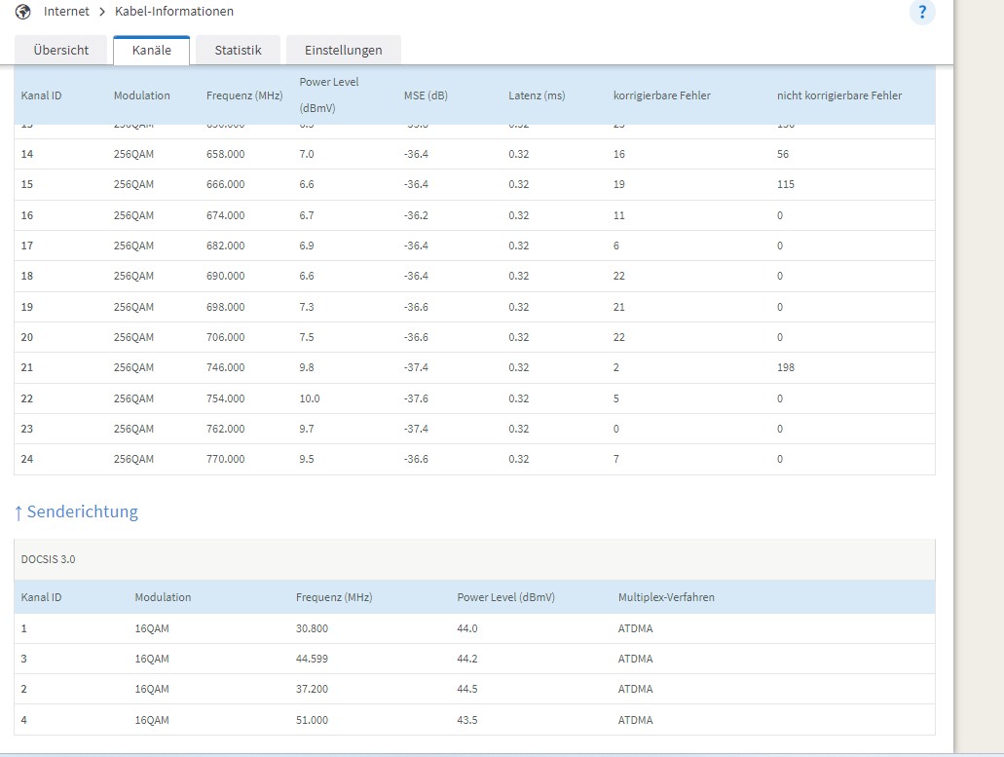Click the MSE (dB) column header
Screen dimensions: 1004x757
coord(426,95)
